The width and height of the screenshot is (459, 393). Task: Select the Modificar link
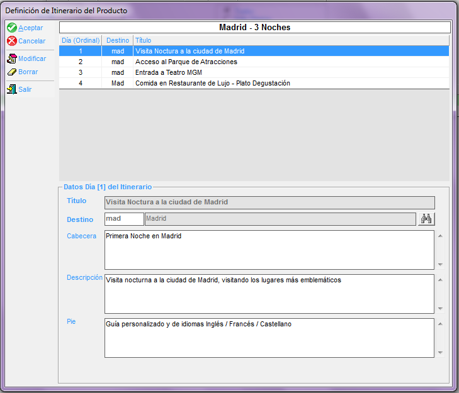pyautogui.click(x=32, y=58)
